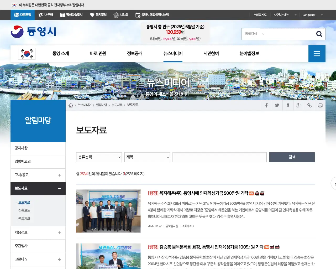Open 주간행사 in sidebar
336x269 pixels.
(38, 246)
